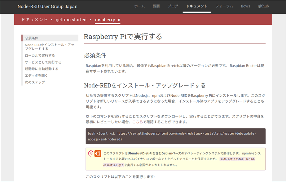Click the Debian swirl icon in the note box
Viewport: 286px width, 182px height.
click(91, 153)
